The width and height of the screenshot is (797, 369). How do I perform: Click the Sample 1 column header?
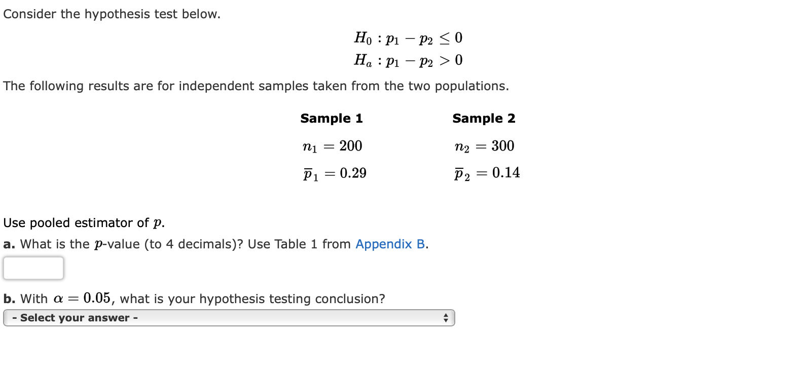tap(331, 118)
